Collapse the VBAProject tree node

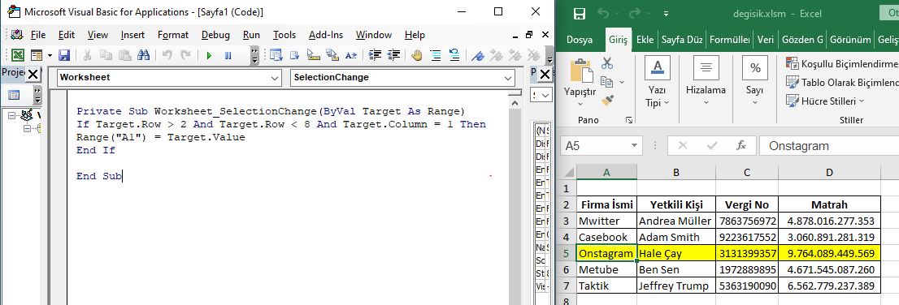click(12, 115)
